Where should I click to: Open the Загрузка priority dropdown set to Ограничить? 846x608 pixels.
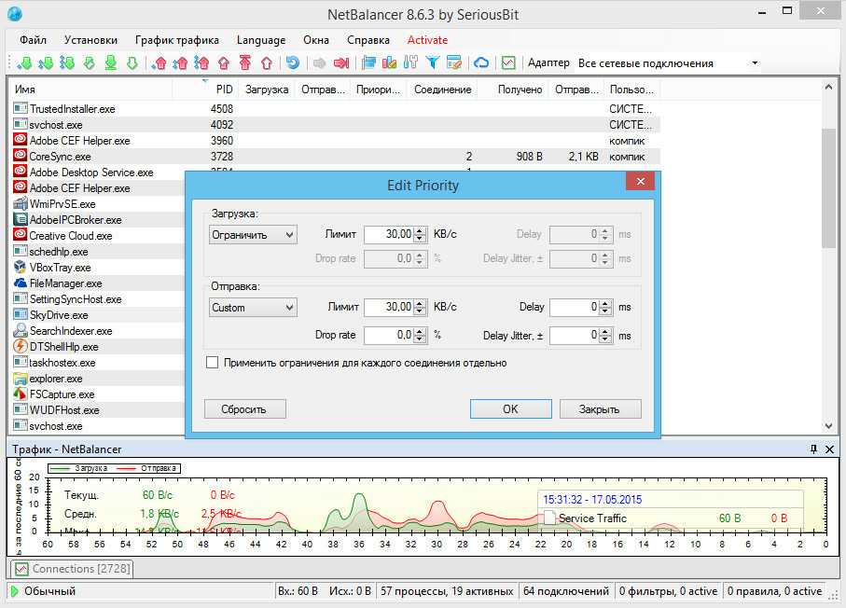click(x=253, y=235)
